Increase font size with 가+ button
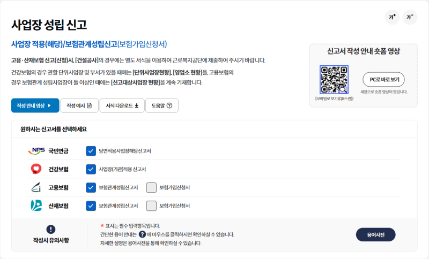 click(x=392, y=17)
